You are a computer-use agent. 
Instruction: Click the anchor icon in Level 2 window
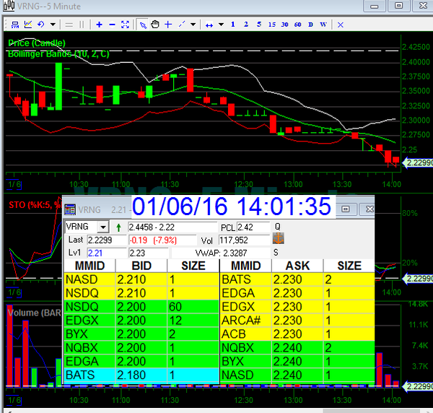[x=277, y=239]
